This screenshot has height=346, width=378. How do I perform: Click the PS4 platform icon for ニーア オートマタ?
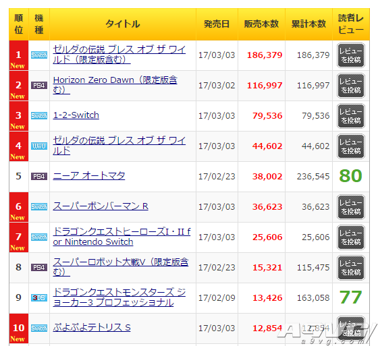click(39, 177)
